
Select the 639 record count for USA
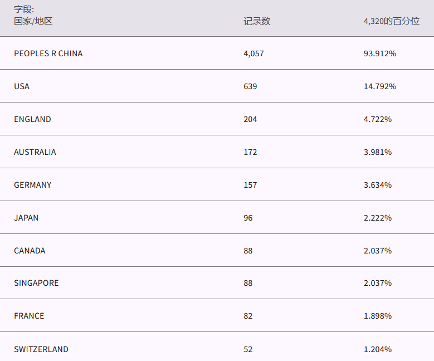250,86
